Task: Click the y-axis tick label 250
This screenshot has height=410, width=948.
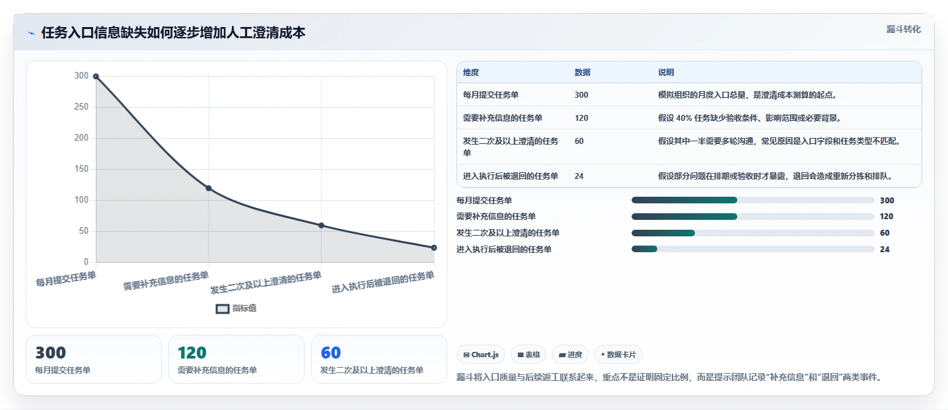Action: pos(81,107)
